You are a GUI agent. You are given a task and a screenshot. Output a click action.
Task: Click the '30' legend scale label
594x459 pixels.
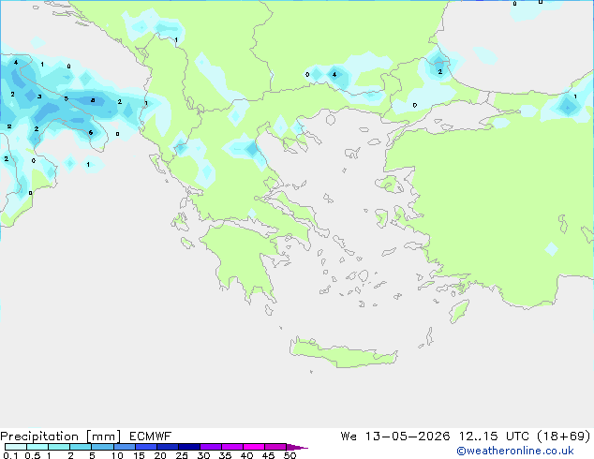point(203,455)
